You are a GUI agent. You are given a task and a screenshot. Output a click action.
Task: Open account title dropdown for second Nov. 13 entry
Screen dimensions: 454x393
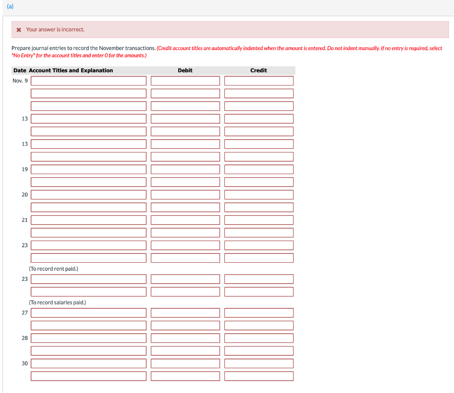[x=88, y=144]
